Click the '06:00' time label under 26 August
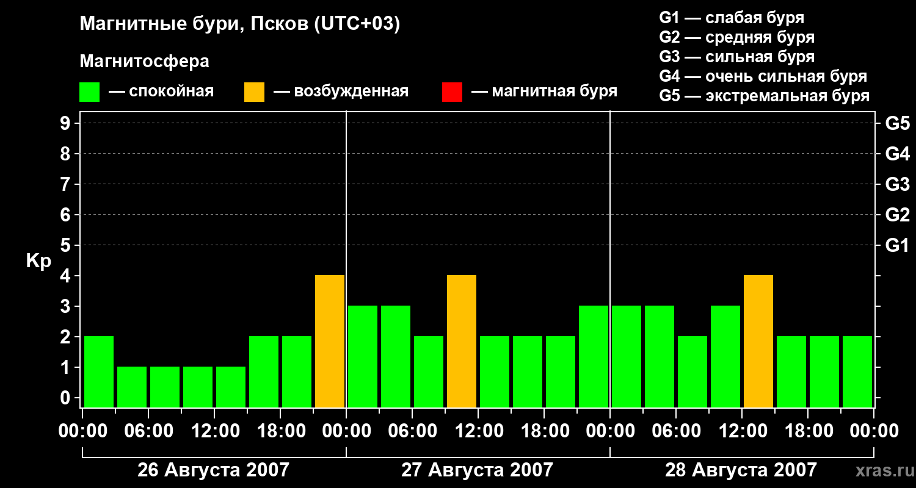Image resolution: width=916 pixels, height=488 pixels. click(148, 431)
